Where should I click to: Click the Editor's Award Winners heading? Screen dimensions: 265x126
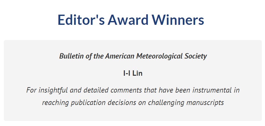click(x=131, y=20)
